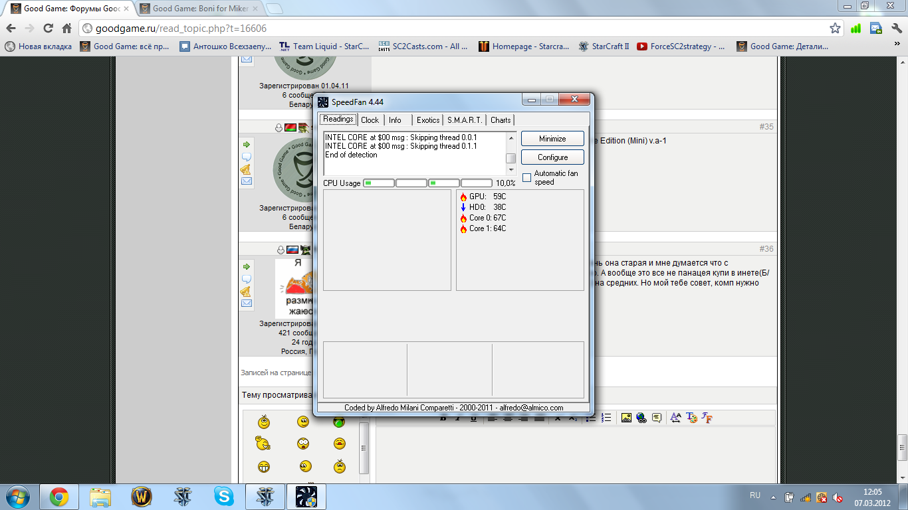Click the third CPU usage bar
The width and height of the screenshot is (908, 510).
(444, 183)
